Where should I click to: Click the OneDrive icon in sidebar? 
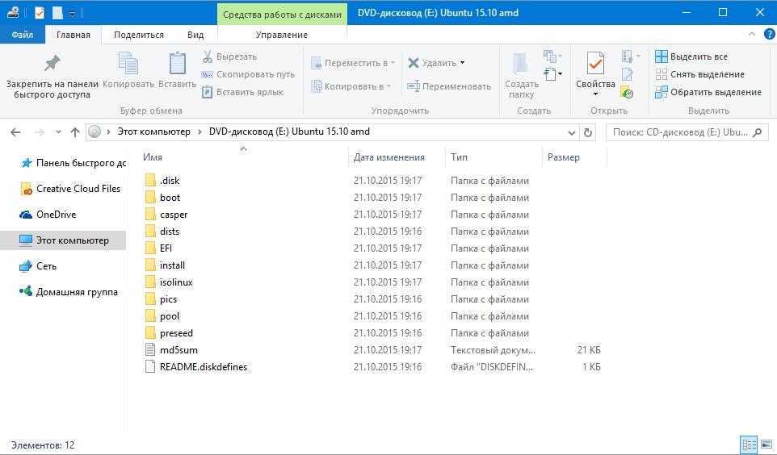tap(26, 215)
